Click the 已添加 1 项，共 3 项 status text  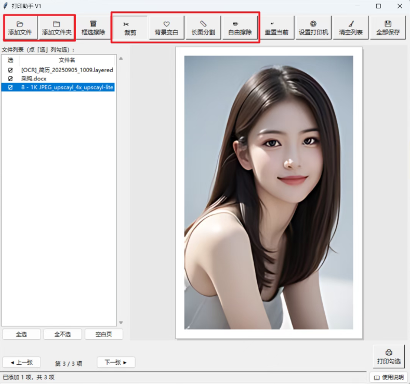[x=29, y=377]
